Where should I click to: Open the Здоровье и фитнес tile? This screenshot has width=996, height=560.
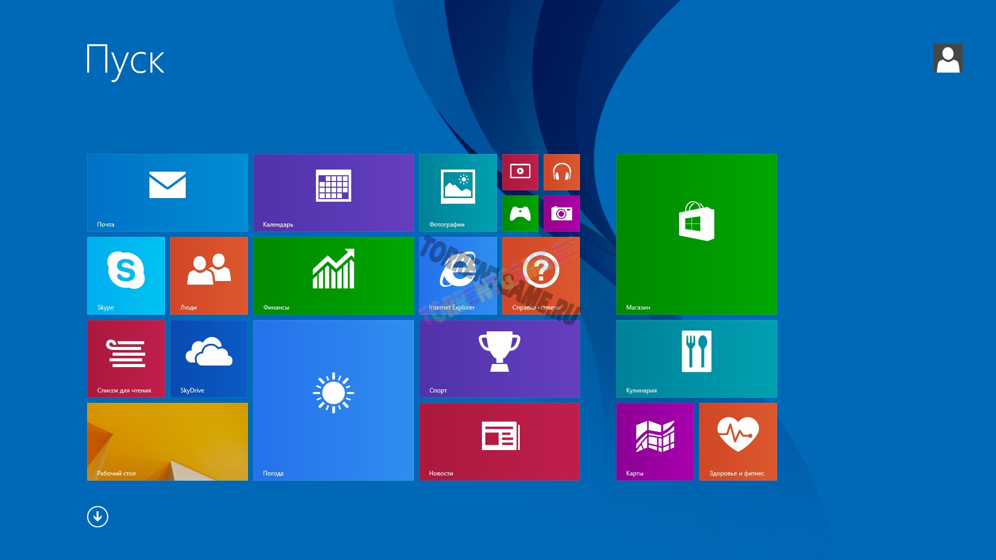click(738, 441)
